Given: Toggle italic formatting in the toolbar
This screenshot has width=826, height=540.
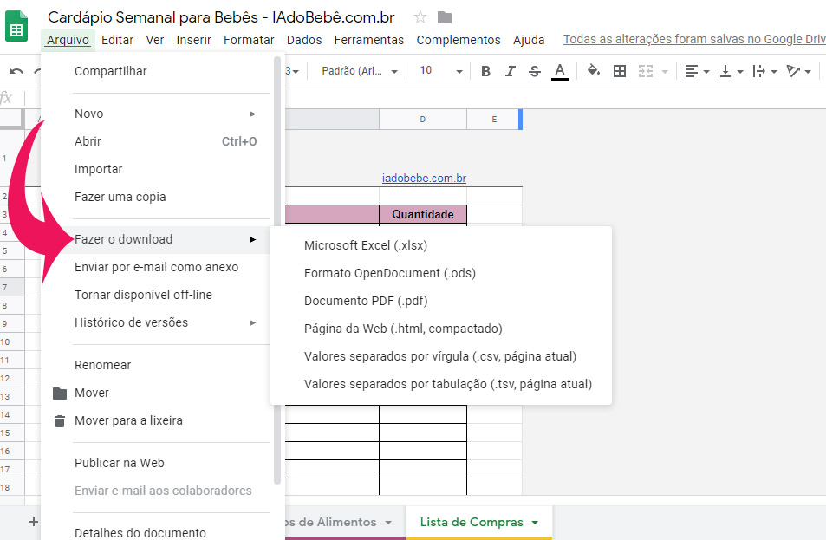Looking at the screenshot, I should (x=511, y=71).
